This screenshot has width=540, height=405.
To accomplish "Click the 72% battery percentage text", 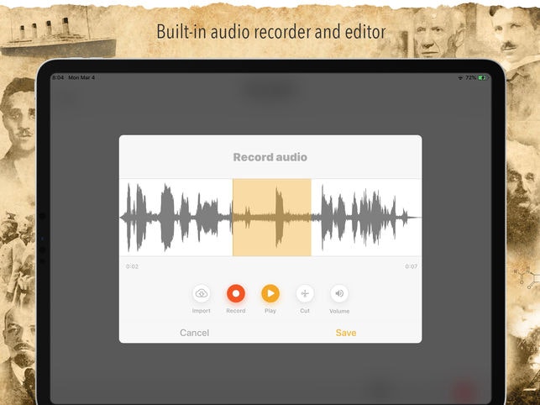I will [471, 78].
